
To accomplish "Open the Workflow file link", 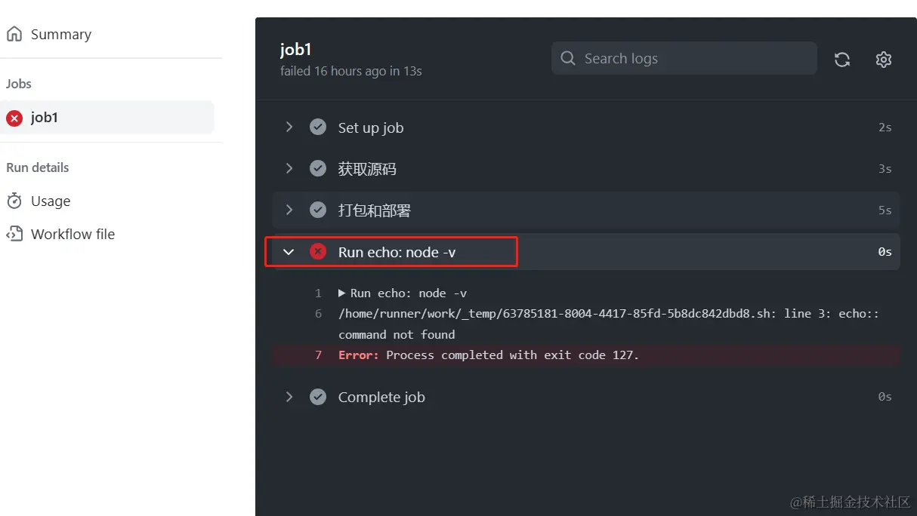I will coord(73,234).
